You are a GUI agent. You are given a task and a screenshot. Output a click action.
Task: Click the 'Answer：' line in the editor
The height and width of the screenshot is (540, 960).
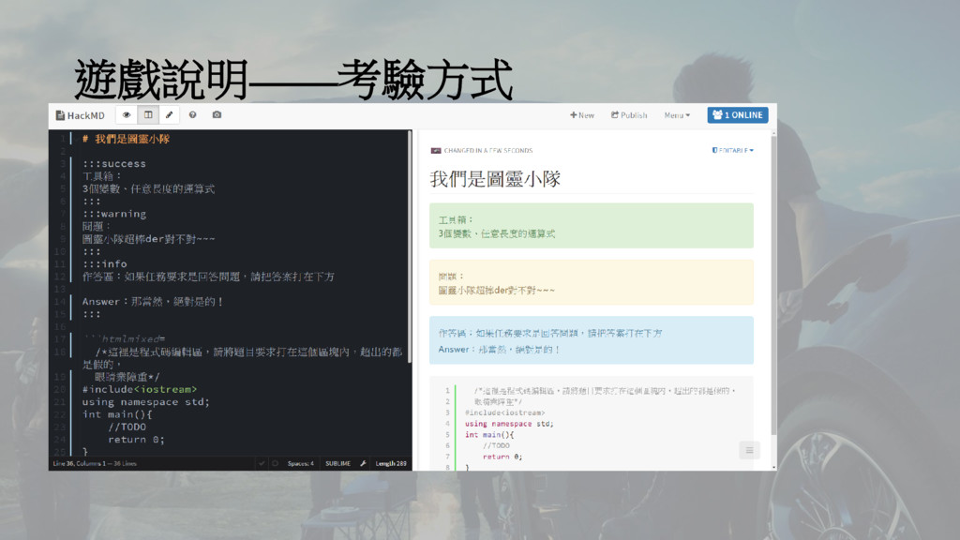pyautogui.click(x=153, y=302)
